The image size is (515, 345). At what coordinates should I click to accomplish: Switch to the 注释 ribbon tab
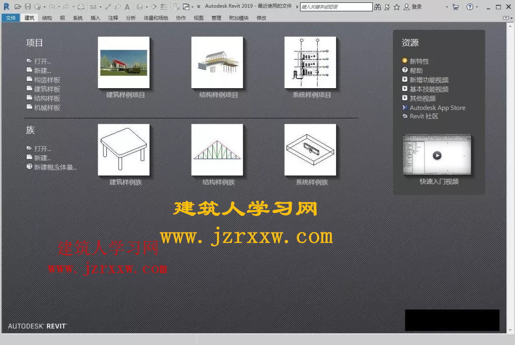pos(113,18)
